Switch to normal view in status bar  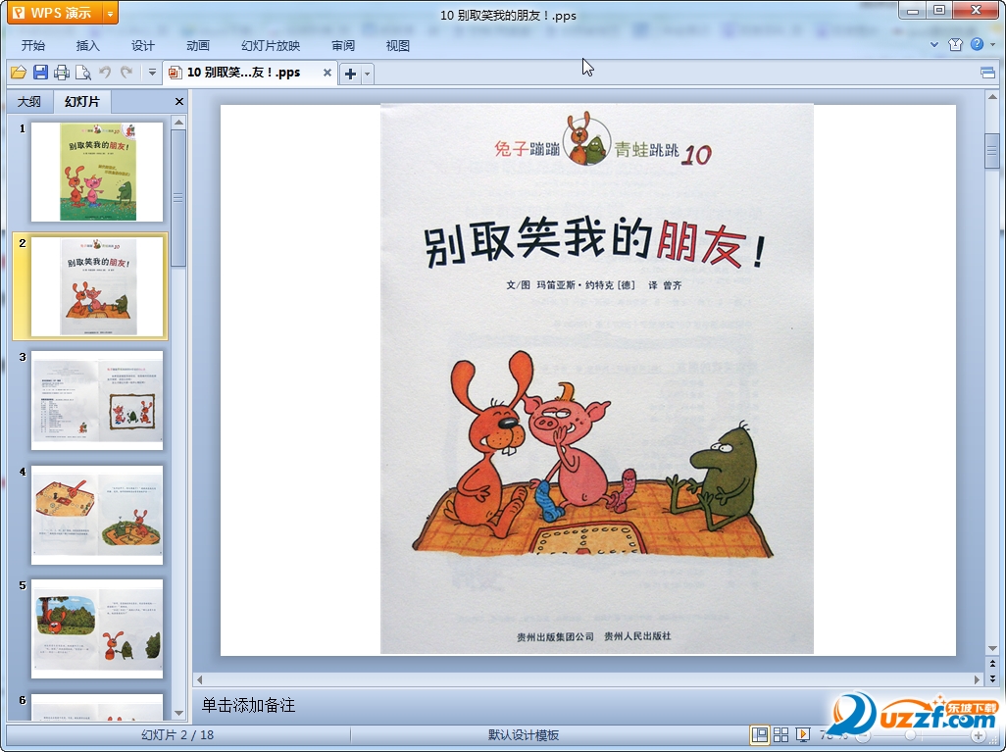(760, 735)
